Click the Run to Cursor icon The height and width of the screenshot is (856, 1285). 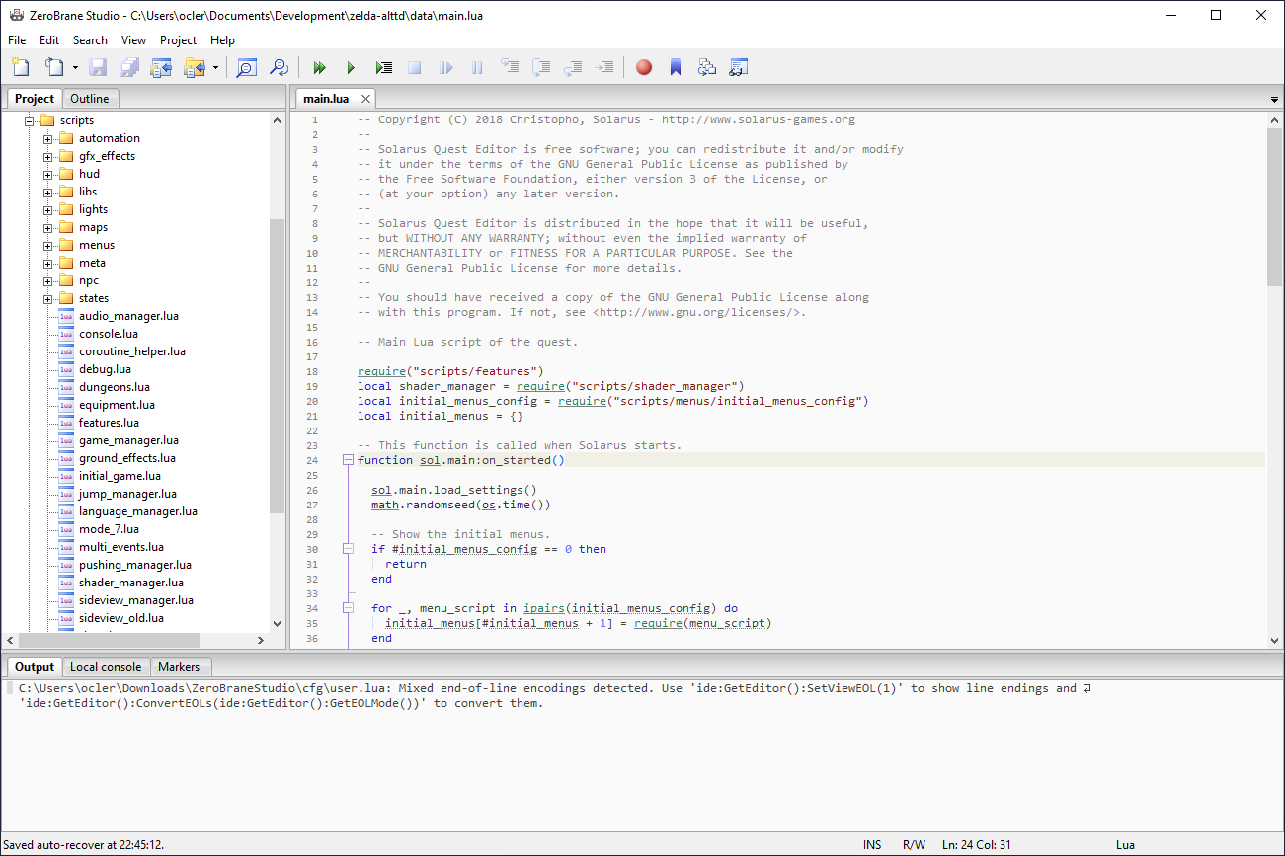point(604,67)
